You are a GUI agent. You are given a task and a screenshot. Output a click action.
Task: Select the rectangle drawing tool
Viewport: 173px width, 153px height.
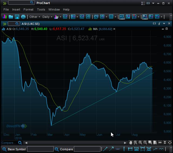click(x=130, y=149)
